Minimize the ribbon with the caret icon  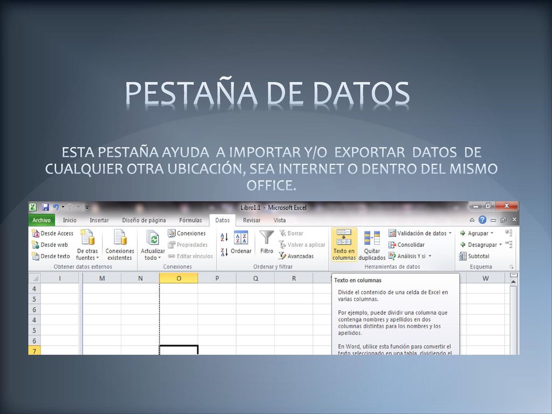pyautogui.click(x=472, y=220)
